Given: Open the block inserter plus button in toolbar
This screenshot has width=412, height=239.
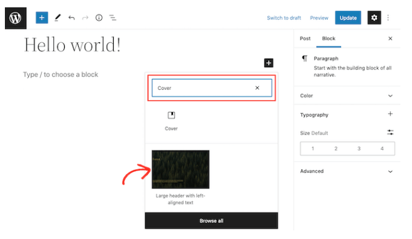Looking at the screenshot, I should click(x=42, y=18).
